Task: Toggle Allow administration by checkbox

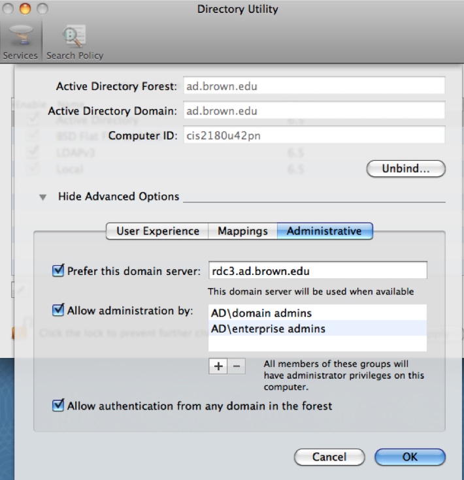Action: click(58, 310)
